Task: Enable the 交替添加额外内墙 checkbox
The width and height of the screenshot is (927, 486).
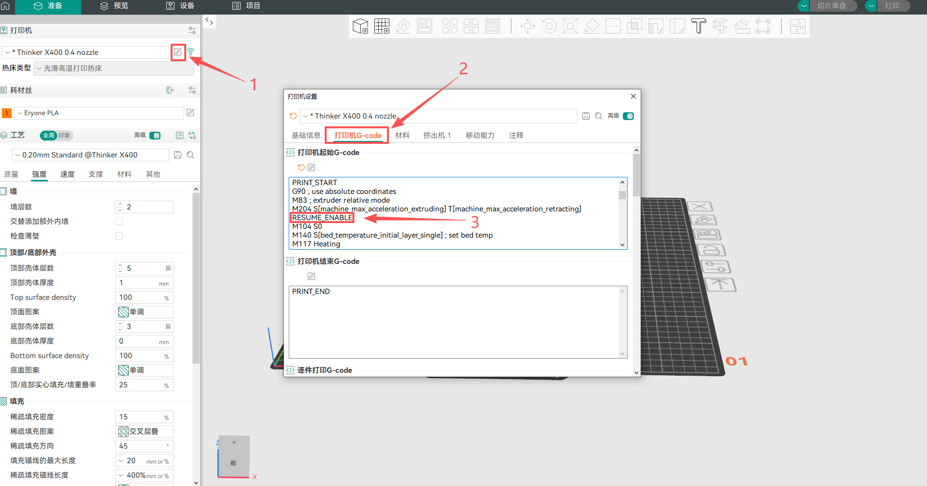Action: point(119,222)
